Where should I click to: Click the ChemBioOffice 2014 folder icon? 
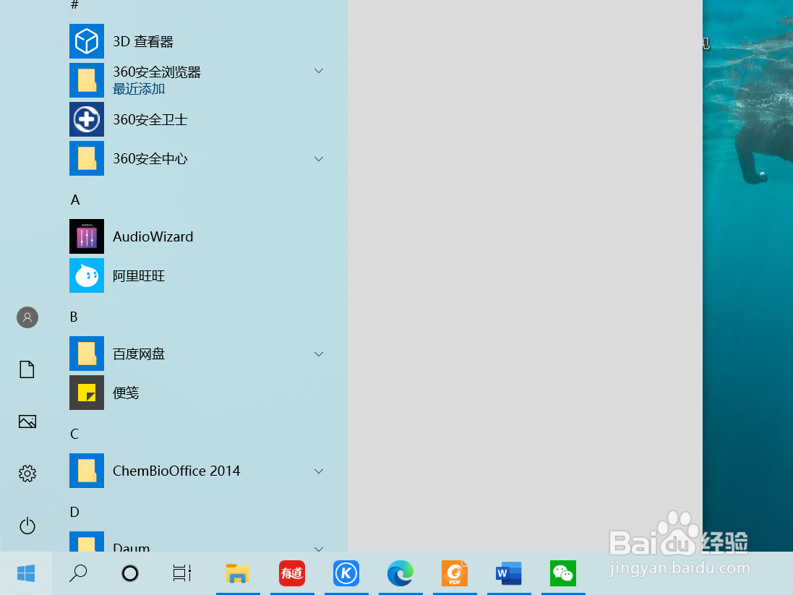click(x=87, y=471)
